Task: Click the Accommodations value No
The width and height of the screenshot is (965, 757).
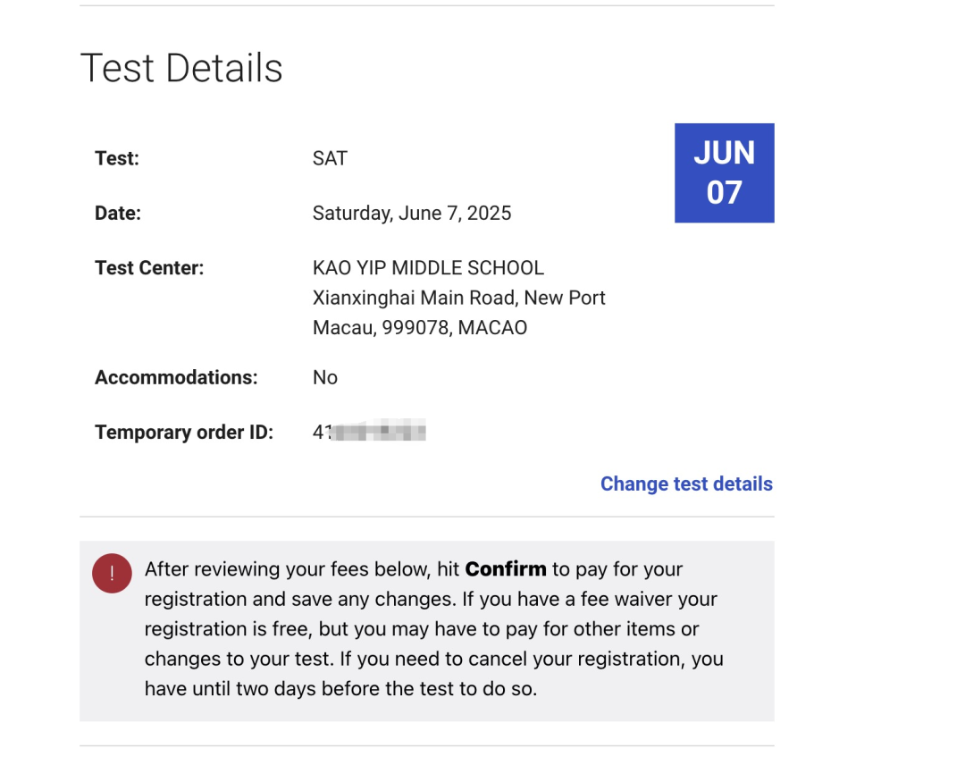Action: click(x=325, y=377)
